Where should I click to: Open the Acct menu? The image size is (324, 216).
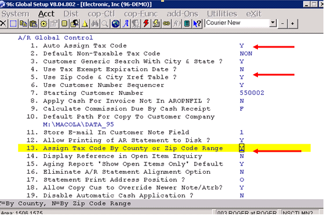click(x=46, y=14)
